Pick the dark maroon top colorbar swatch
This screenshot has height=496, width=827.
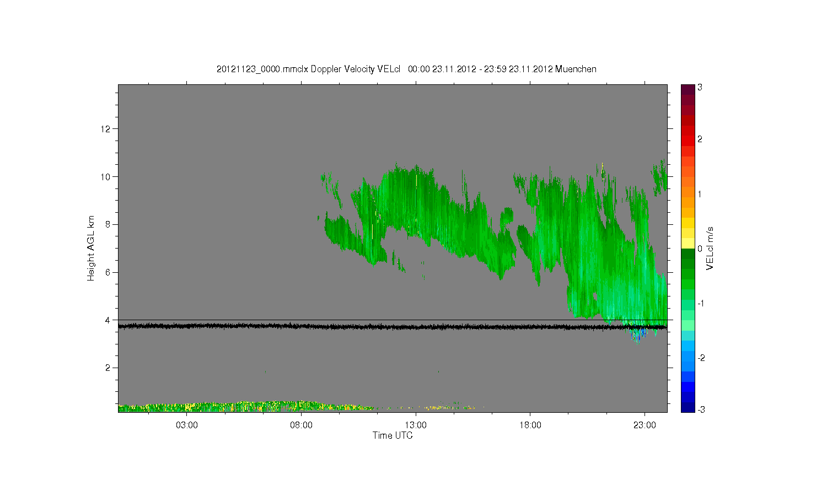point(688,89)
